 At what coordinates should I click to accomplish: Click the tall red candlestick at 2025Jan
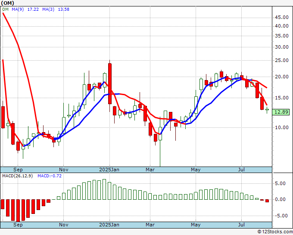point(110,83)
